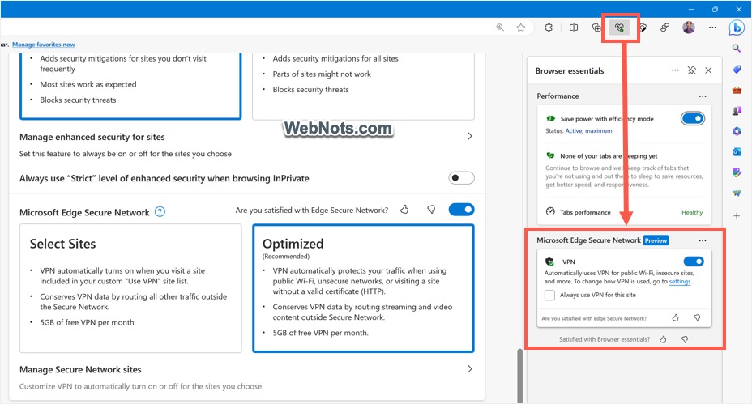Add a sidebar app with plus icon
Viewport: 752px width, 404px height.
pos(737,215)
